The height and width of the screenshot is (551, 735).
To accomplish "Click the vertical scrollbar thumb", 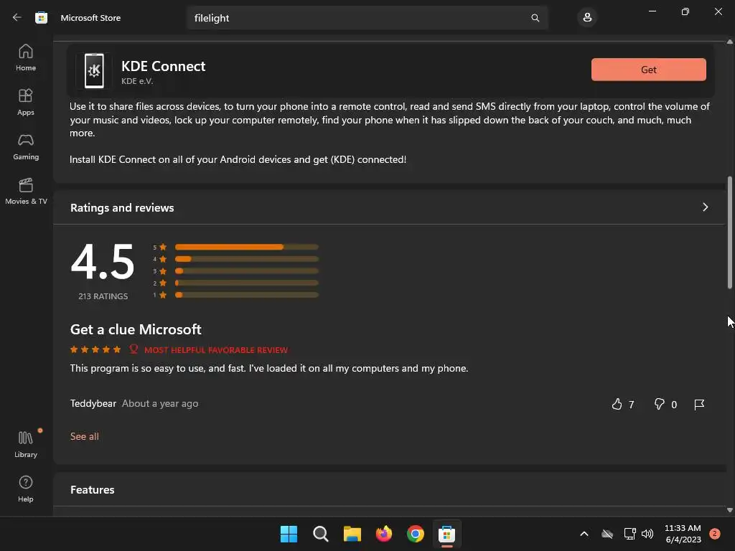I will (x=730, y=232).
